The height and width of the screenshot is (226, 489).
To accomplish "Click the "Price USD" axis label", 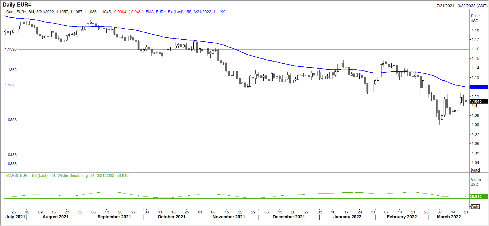I will pyautogui.click(x=475, y=18).
